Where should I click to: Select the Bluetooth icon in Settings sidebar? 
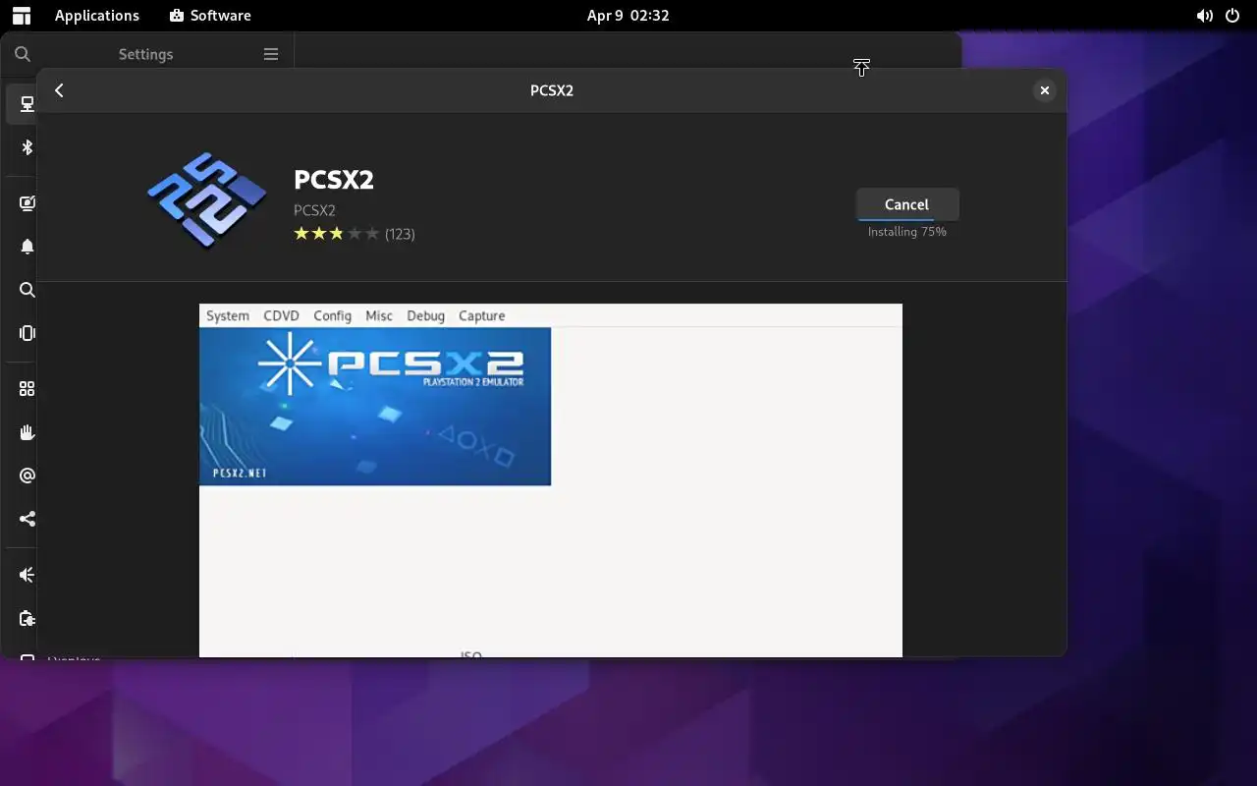27,147
